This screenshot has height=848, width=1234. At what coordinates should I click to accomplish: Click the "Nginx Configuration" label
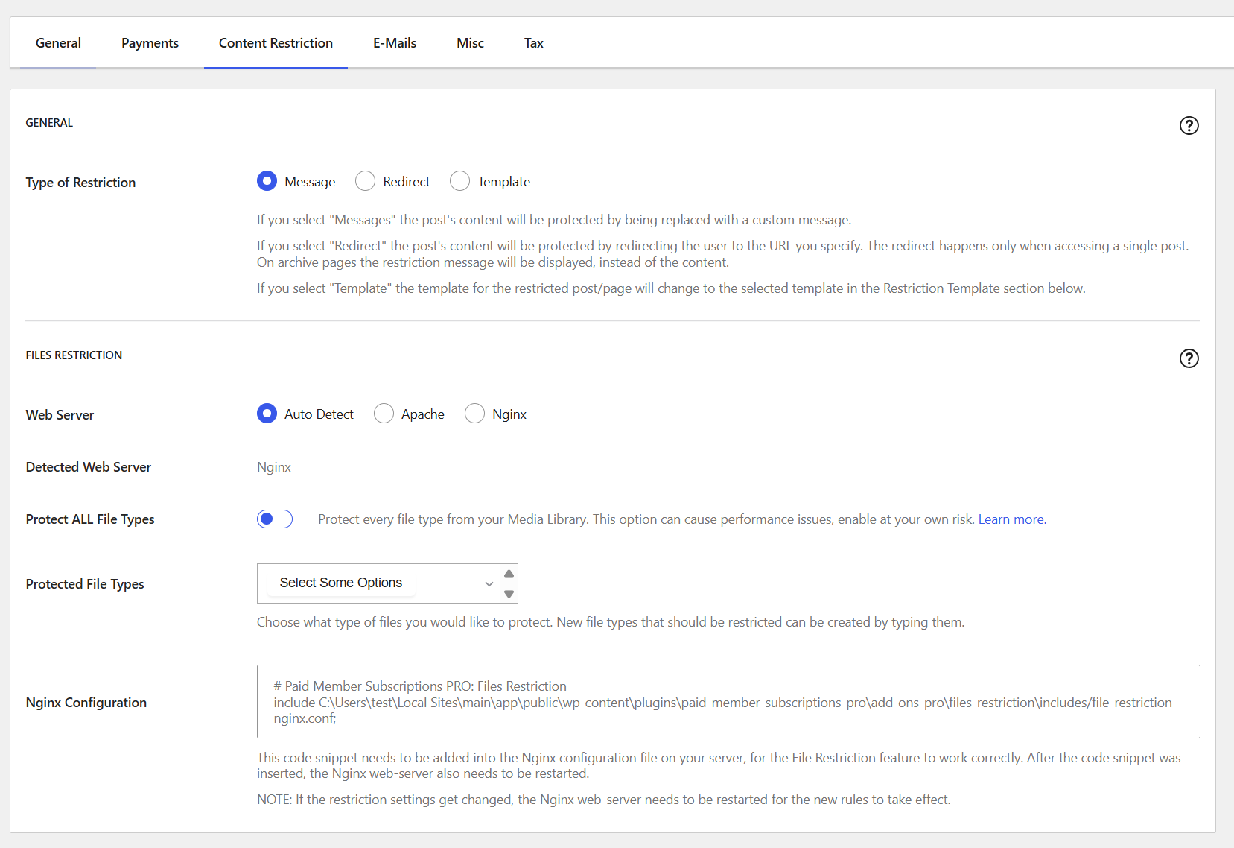point(86,703)
